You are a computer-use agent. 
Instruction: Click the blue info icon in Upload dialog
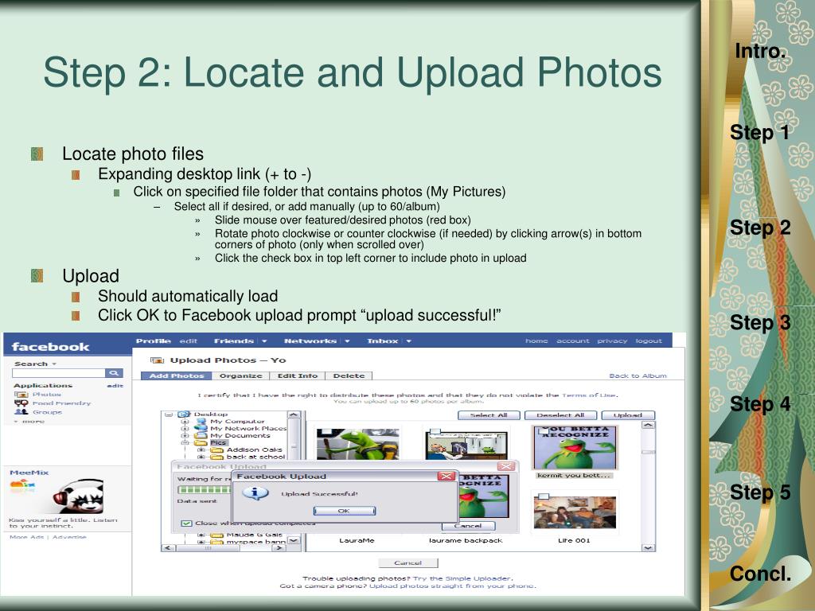pos(255,493)
